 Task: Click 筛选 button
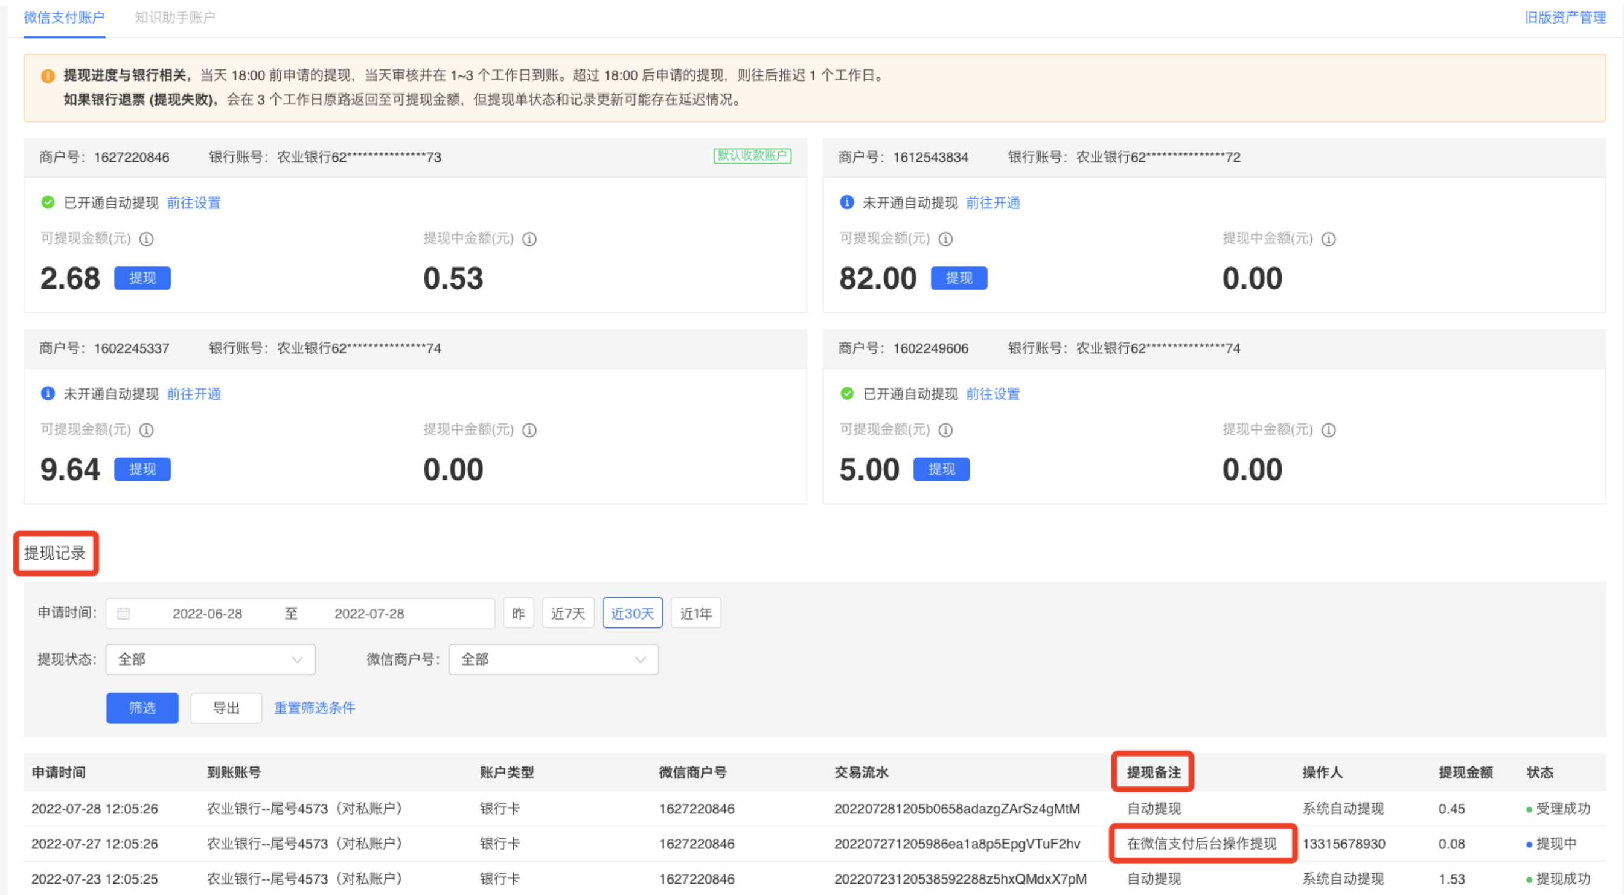(142, 708)
